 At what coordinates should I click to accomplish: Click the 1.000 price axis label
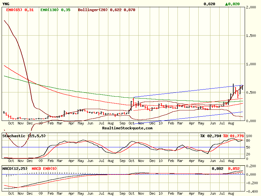click(252, 64)
